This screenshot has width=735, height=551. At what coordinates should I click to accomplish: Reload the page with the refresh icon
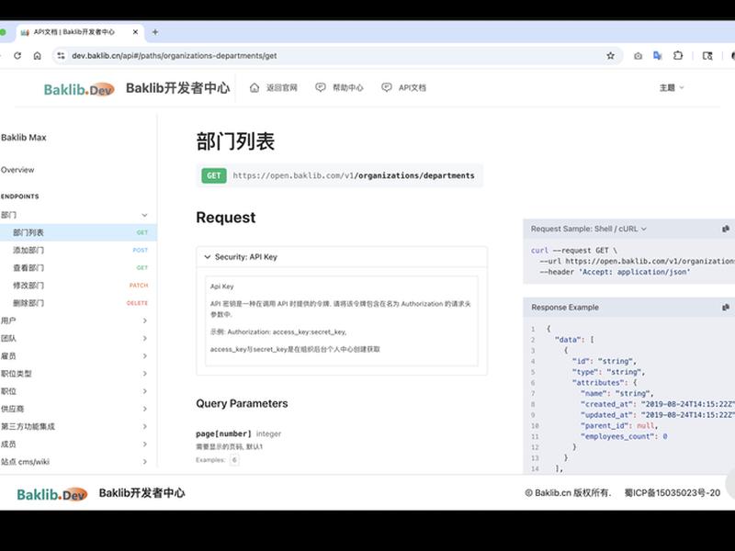pos(17,56)
